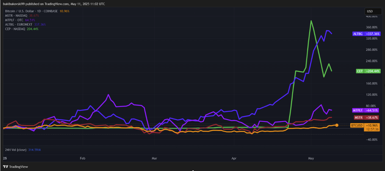Click the 320.00% level on price scale

tap(372, 39)
